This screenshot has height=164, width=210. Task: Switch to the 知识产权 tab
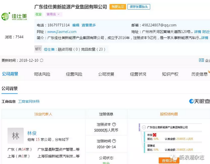pos(170,74)
